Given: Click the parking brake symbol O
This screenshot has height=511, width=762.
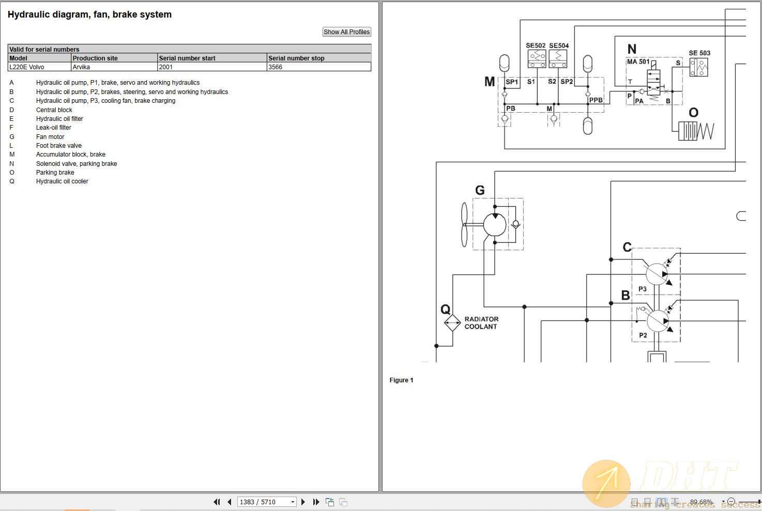Looking at the screenshot, I should coord(696,131).
